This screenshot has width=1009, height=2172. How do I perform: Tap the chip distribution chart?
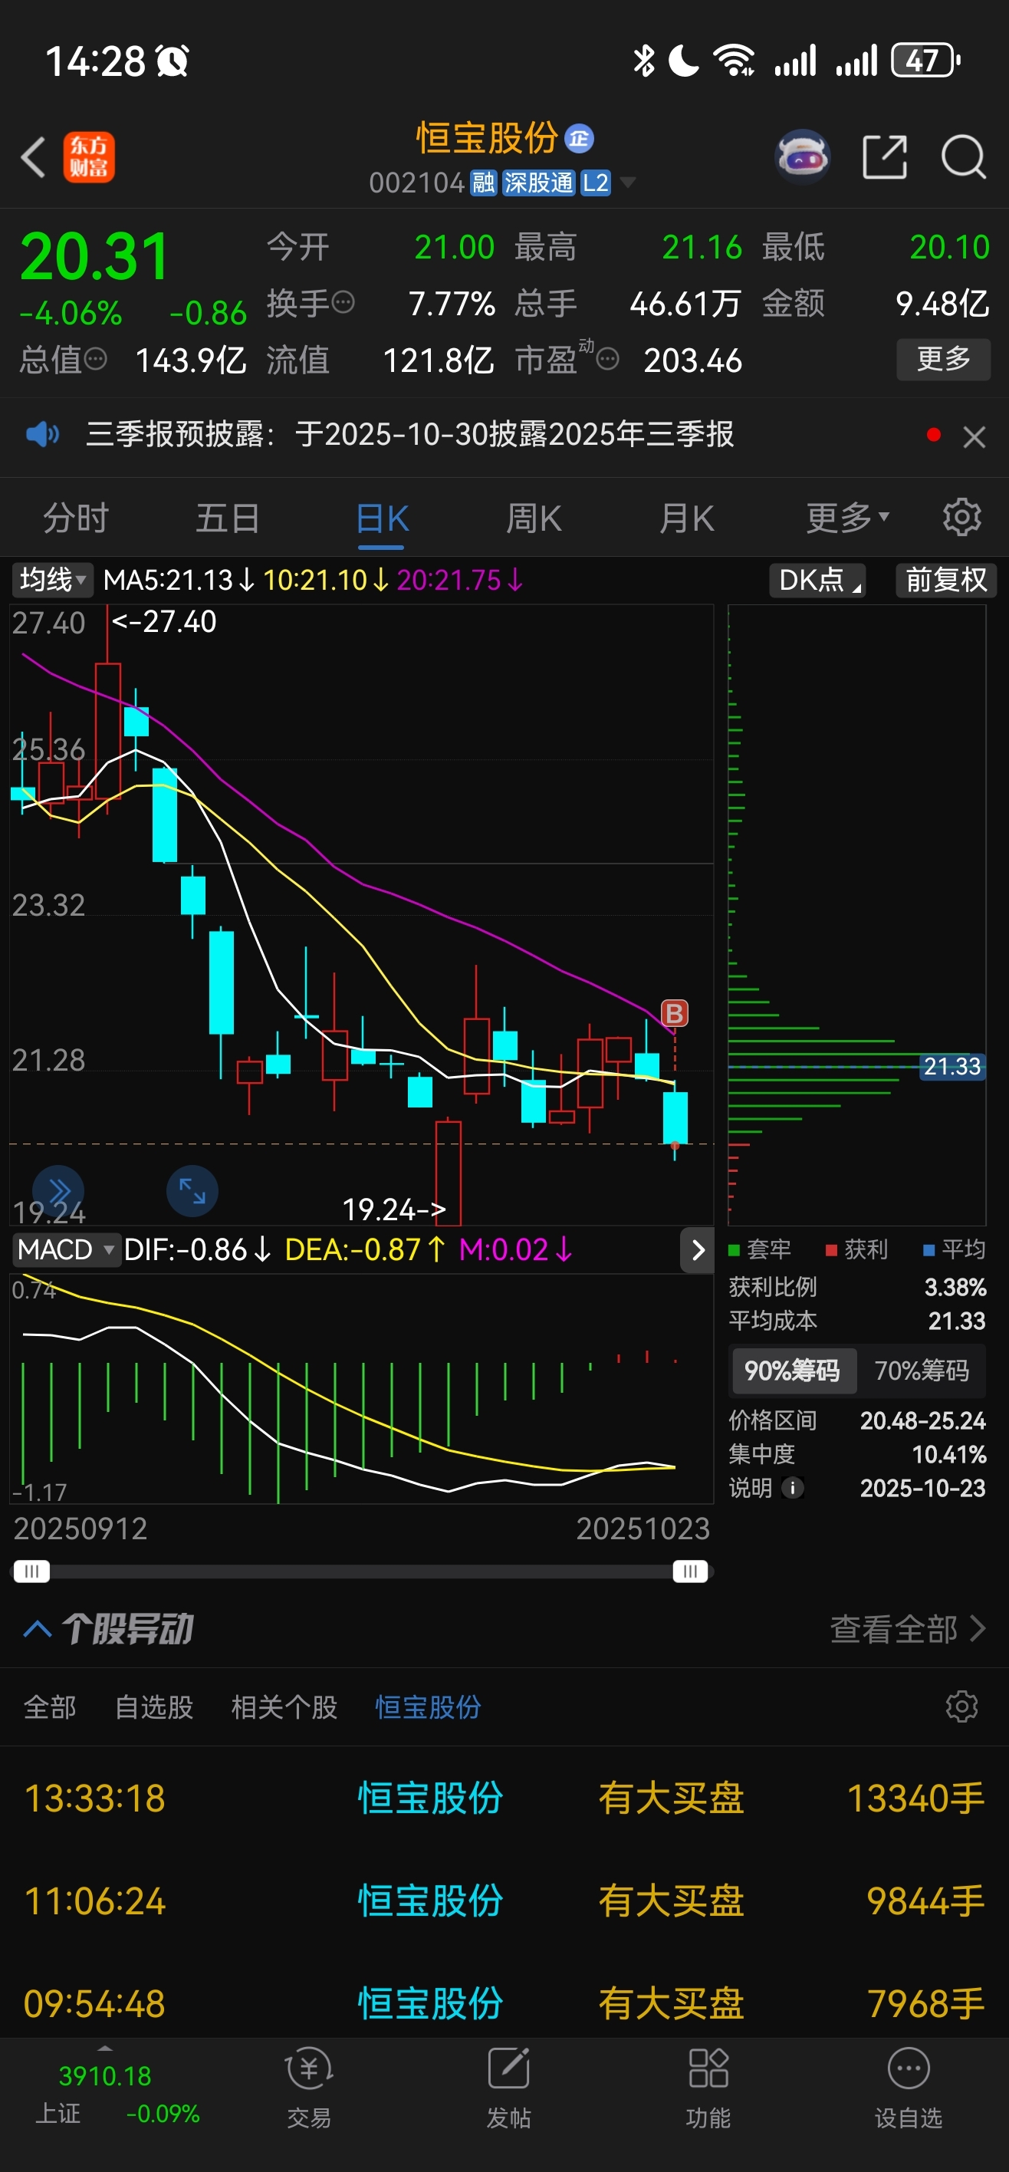pos(856,915)
